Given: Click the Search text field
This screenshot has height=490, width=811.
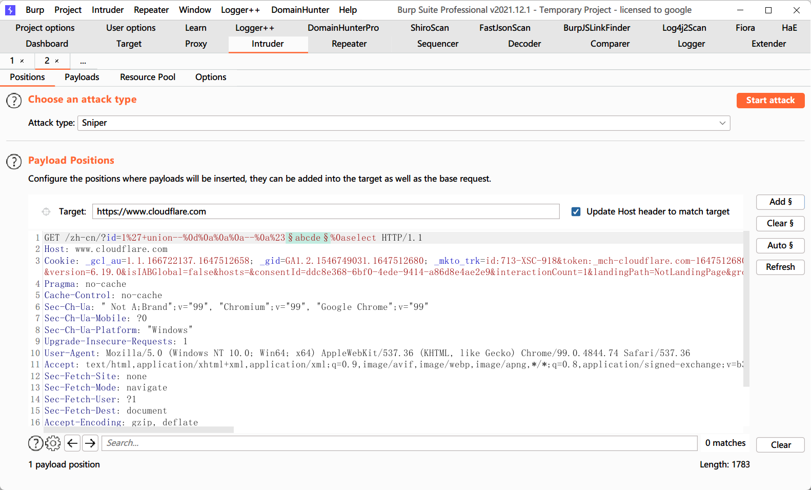Looking at the screenshot, I should (400, 443).
